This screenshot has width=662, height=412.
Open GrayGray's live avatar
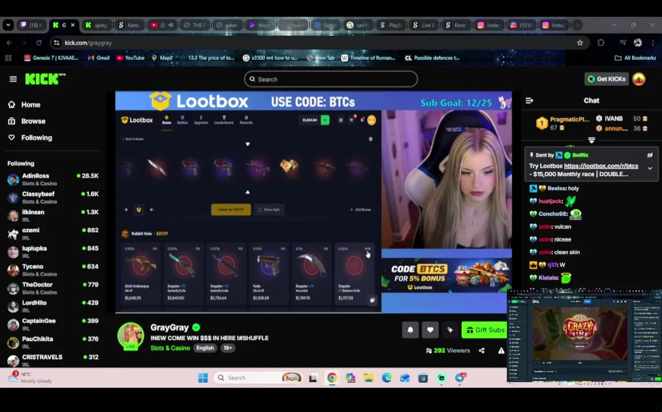coord(130,335)
